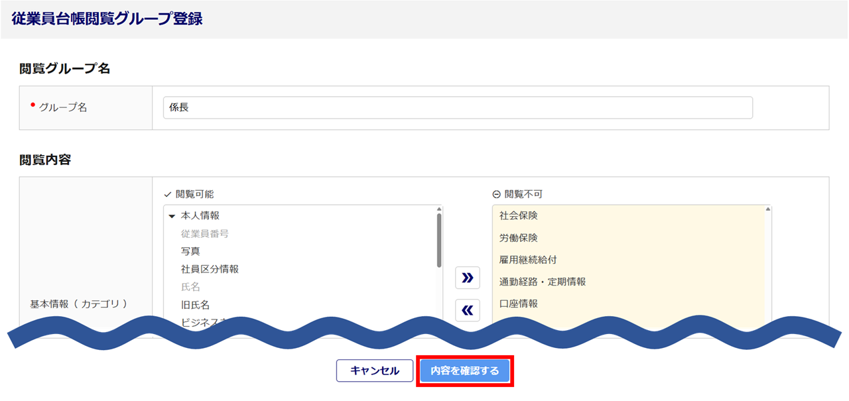Click the グループ名 text input field
The height and width of the screenshot is (401, 849).
pyautogui.click(x=458, y=107)
